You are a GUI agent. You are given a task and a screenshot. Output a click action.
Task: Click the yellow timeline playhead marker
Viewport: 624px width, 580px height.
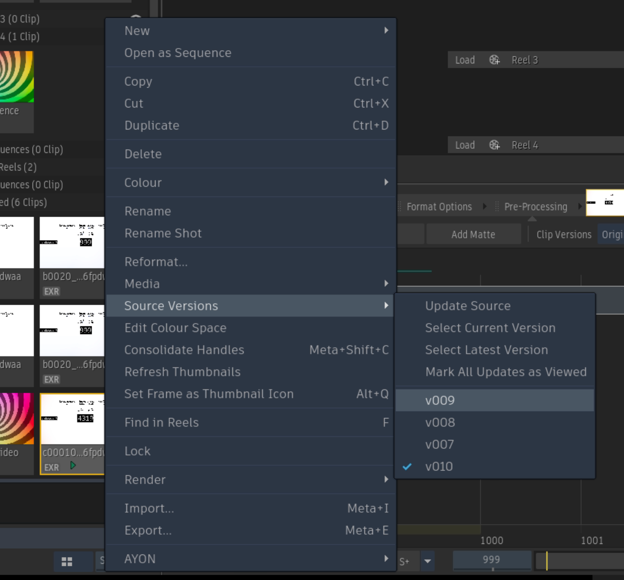point(546,561)
